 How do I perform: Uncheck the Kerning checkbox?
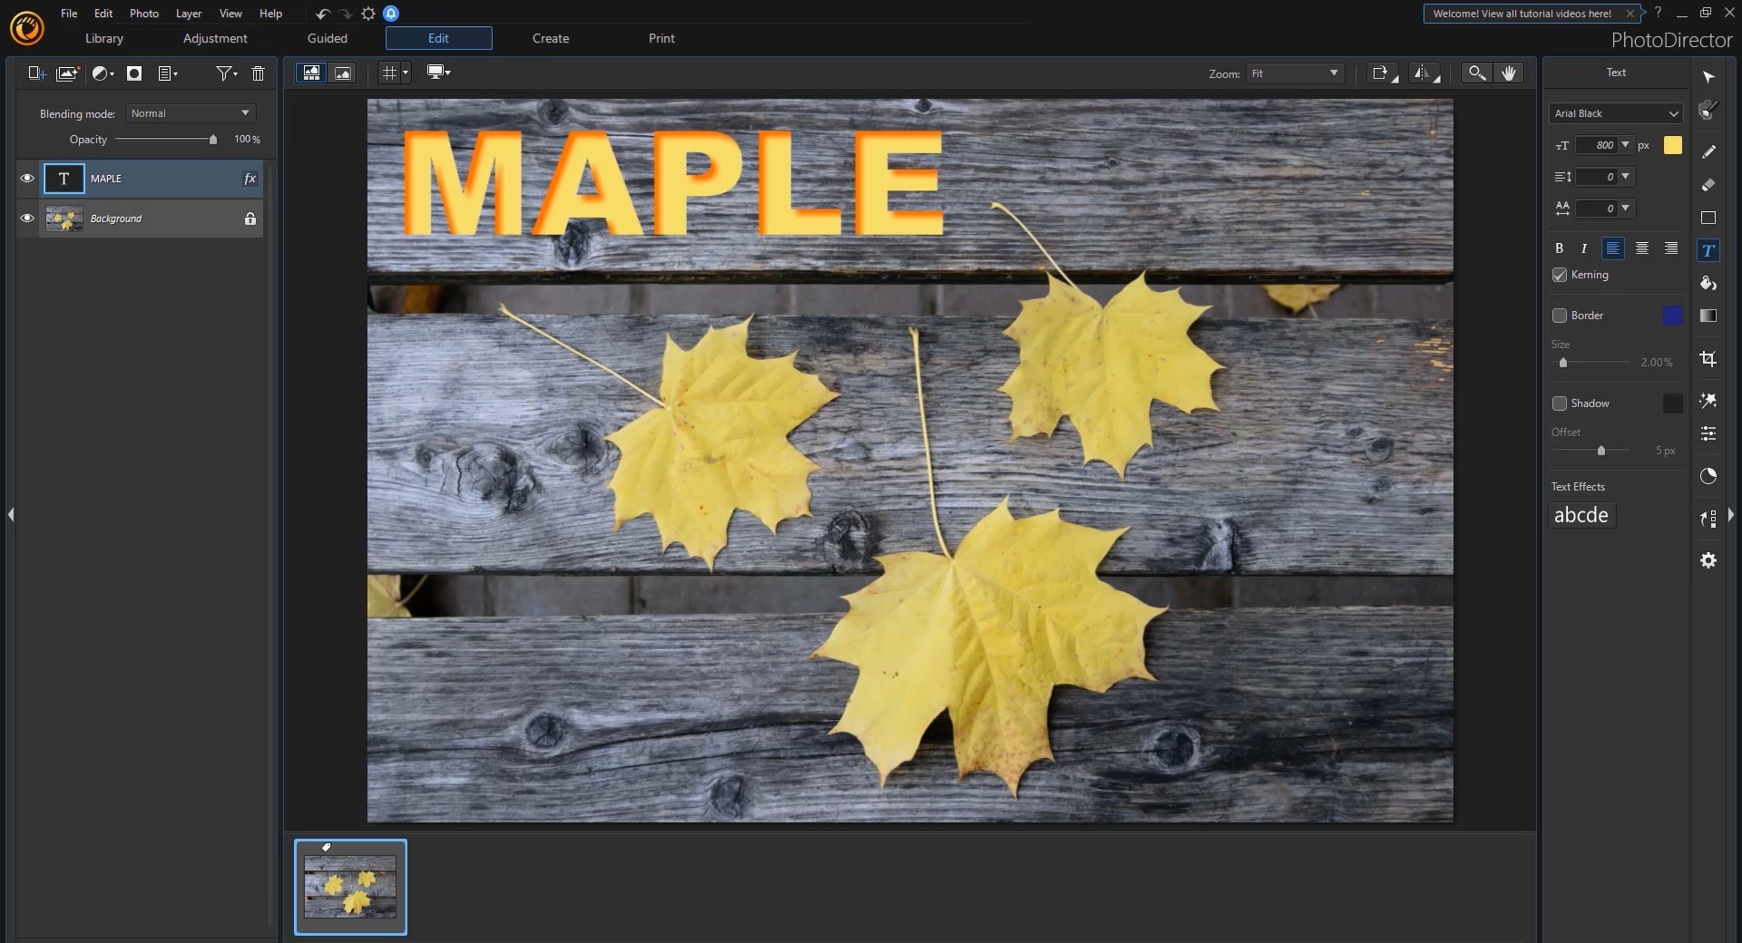(1559, 276)
